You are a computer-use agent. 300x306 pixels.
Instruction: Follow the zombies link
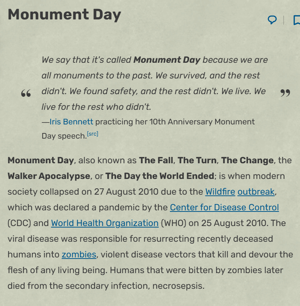point(79,254)
